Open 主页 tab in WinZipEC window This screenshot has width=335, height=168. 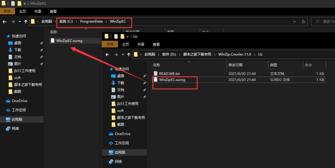pyautogui.click(x=23, y=11)
